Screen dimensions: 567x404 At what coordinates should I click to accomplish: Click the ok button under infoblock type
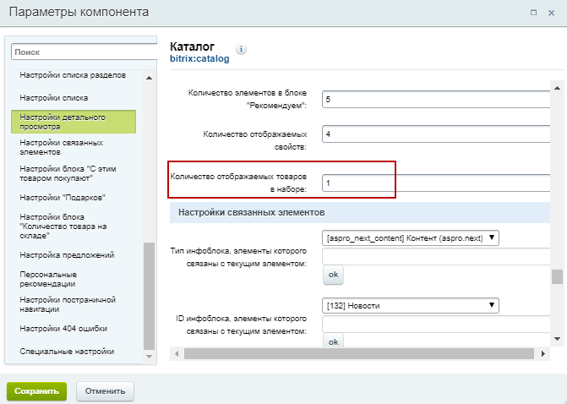click(x=333, y=275)
